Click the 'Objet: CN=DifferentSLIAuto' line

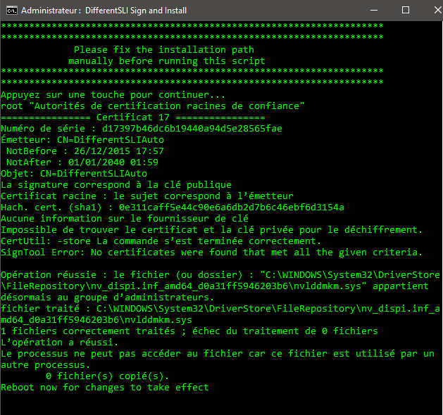[74, 174]
